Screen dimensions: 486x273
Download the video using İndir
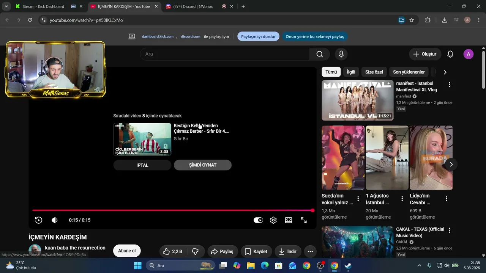pyautogui.click(x=288, y=251)
